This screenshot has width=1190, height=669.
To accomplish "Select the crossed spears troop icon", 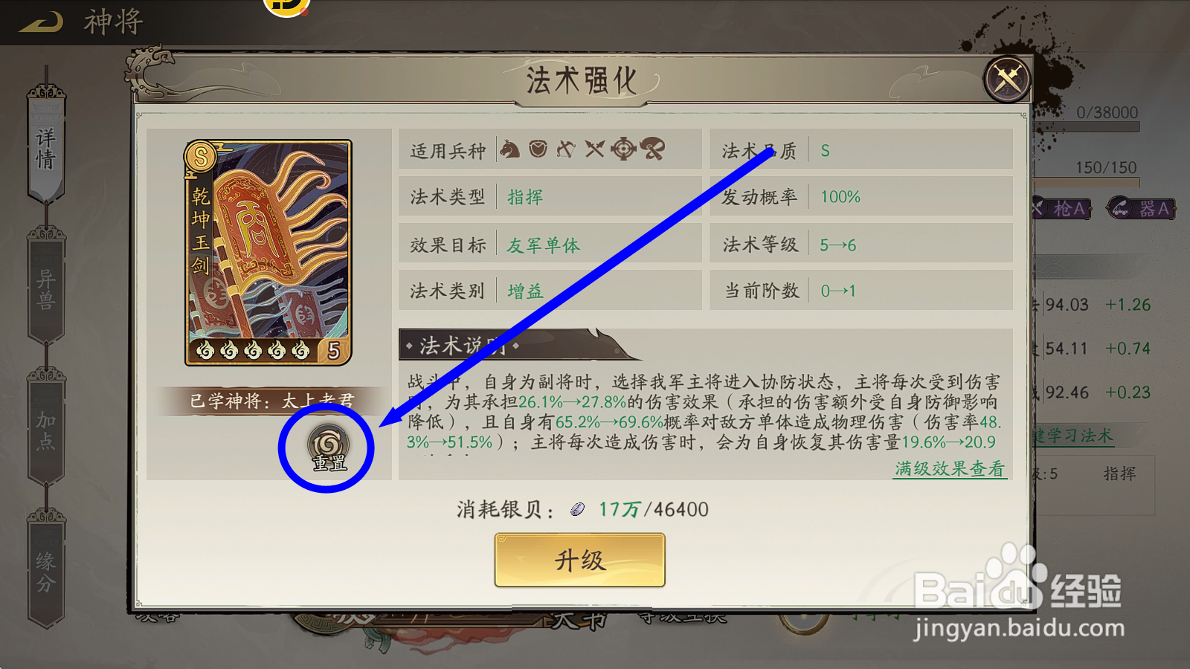I will click(594, 149).
